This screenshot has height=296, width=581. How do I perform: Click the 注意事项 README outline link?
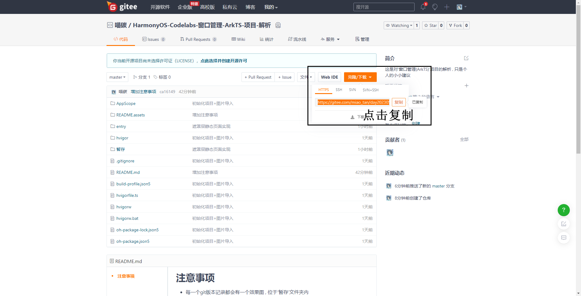point(126,276)
